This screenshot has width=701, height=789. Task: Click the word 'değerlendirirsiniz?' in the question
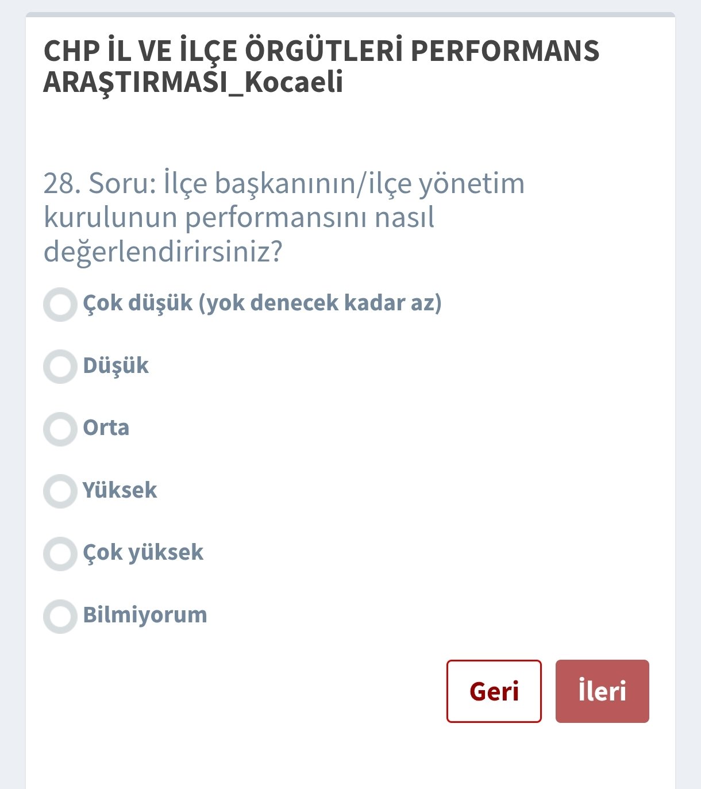coord(163,251)
